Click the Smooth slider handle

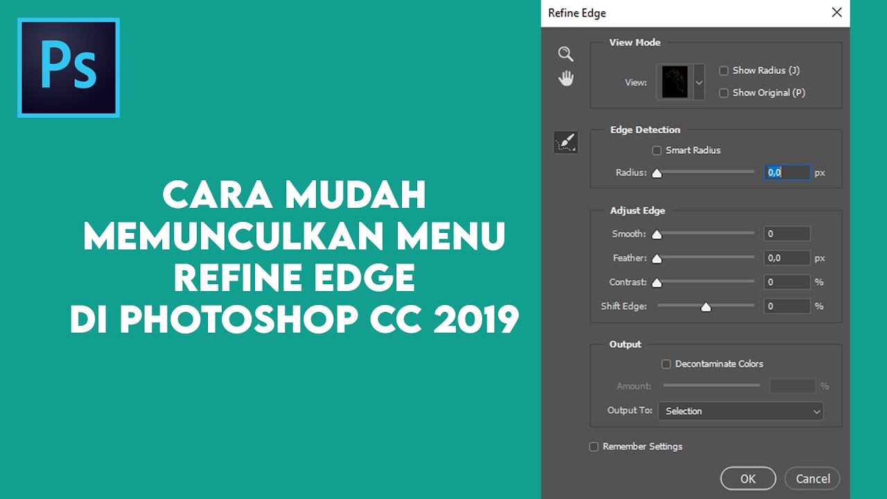[657, 235]
